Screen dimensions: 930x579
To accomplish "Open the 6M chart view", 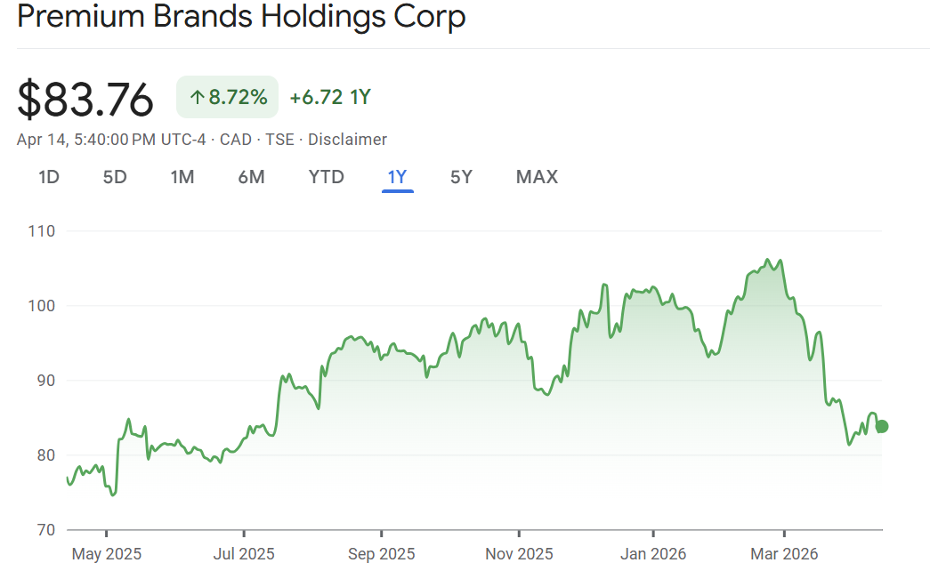I will click(x=251, y=177).
